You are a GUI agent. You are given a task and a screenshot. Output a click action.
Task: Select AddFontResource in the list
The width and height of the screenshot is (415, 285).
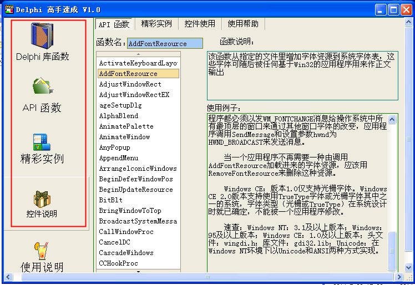138,74
